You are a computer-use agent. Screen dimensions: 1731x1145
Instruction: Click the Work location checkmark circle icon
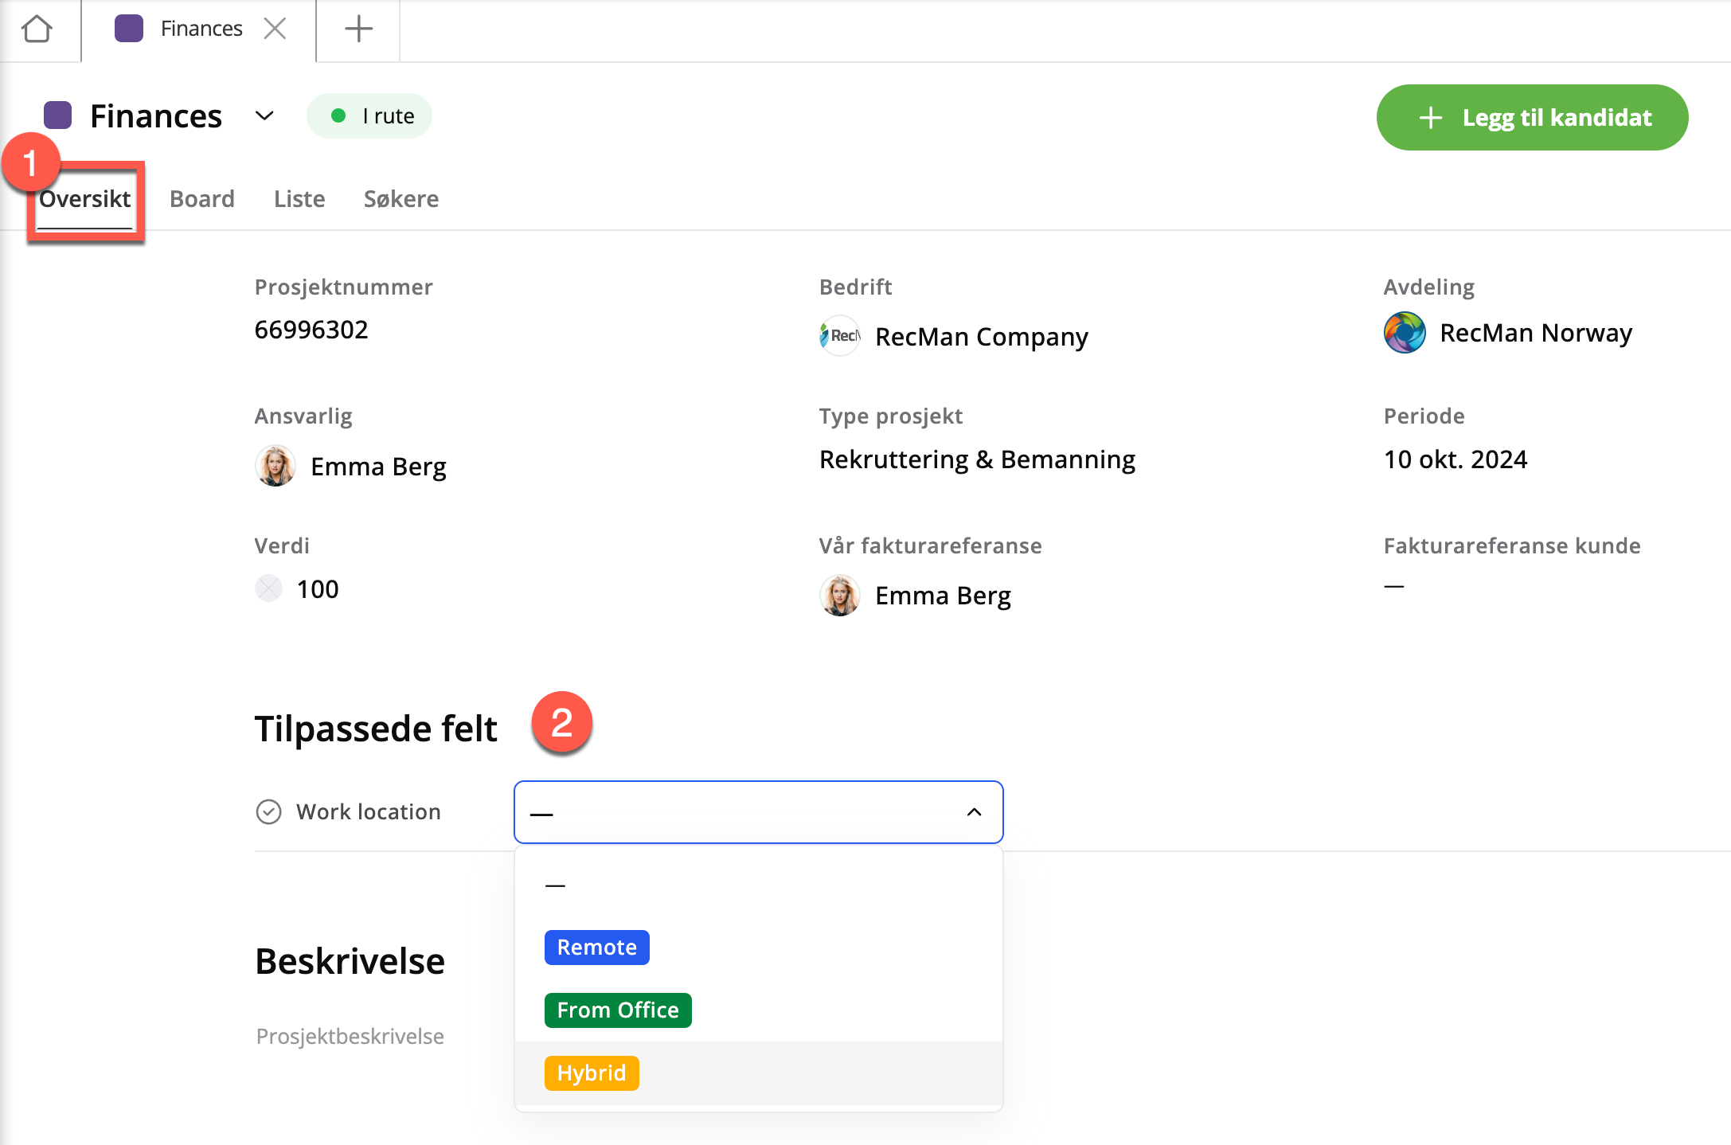click(x=269, y=811)
